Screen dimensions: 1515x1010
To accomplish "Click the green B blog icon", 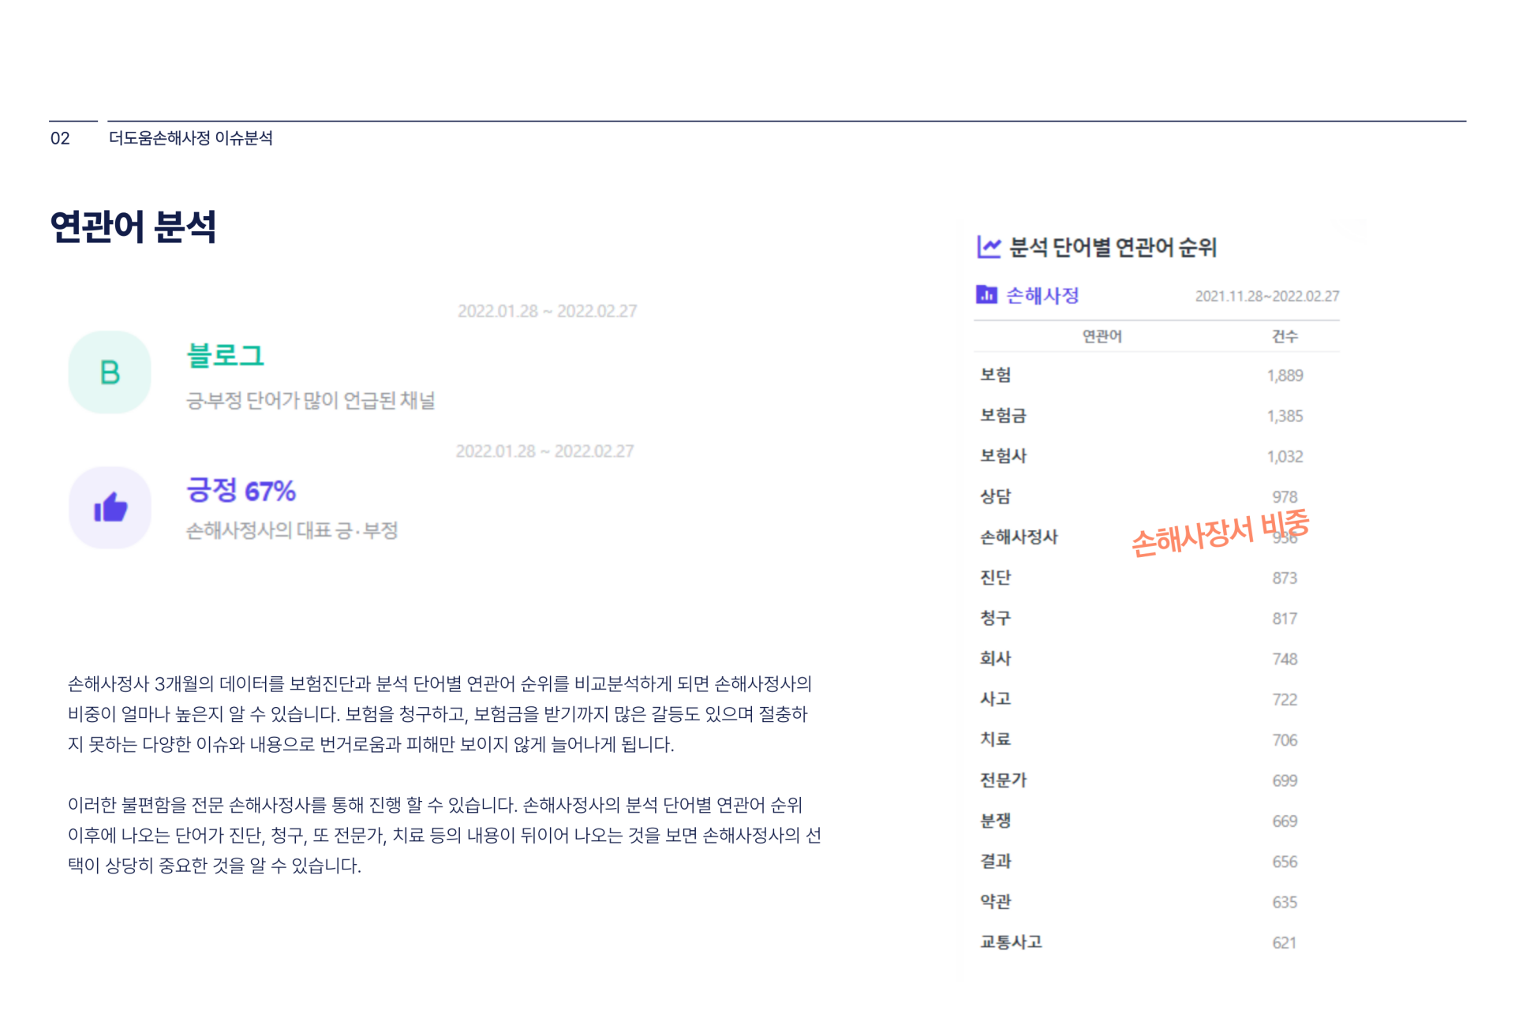I will pos(110,372).
